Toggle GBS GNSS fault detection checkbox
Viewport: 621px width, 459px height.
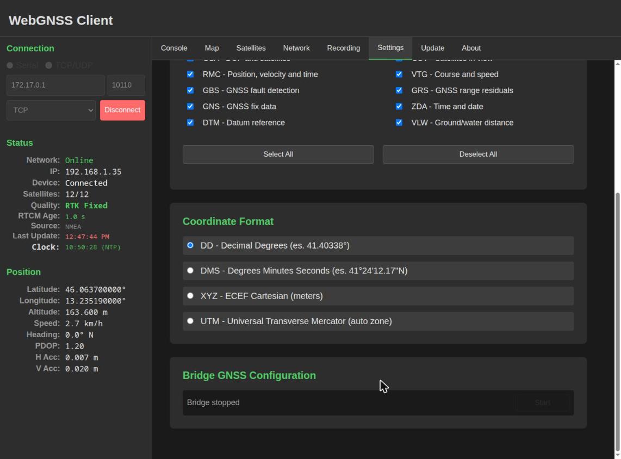click(x=190, y=90)
